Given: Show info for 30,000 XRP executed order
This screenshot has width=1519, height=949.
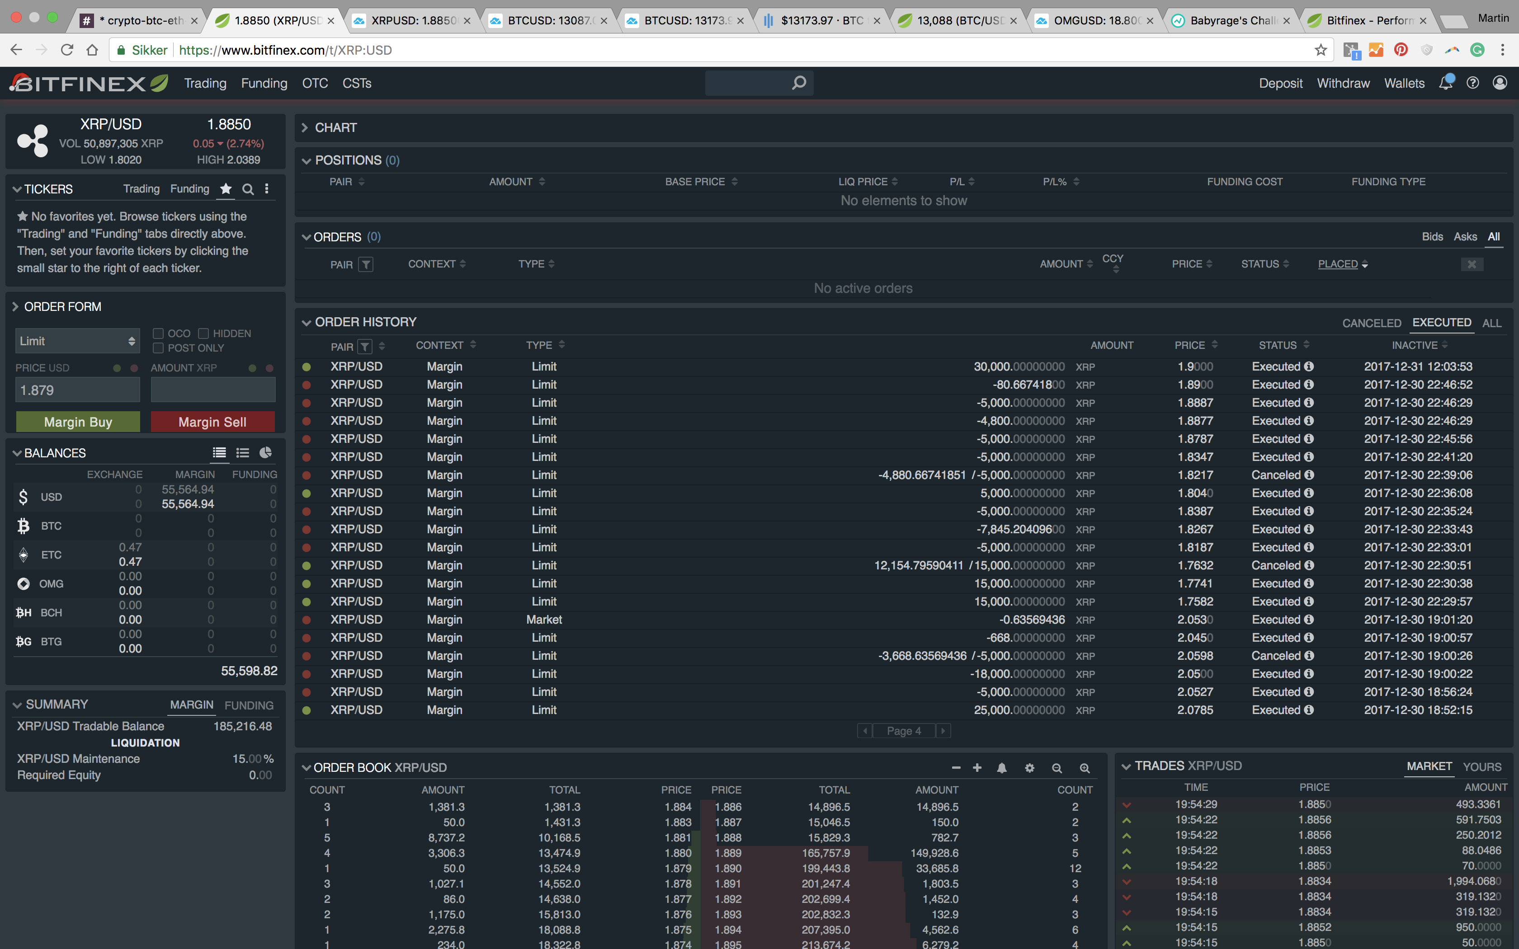Looking at the screenshot, I should pyautogui.click(x=1309, y=366).
